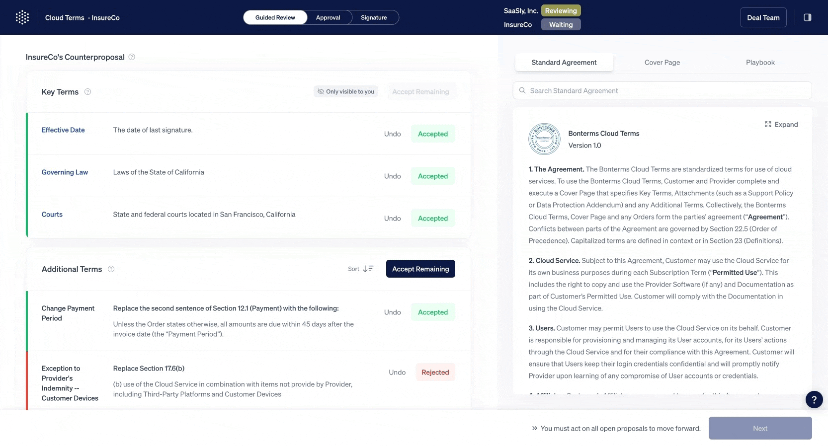Click the Bonterms seal logo
Viewport: 828px width, 446px height.
(x=544, y=139)
